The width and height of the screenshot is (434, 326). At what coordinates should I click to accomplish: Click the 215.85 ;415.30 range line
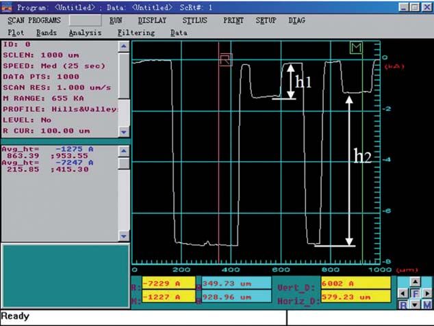[48, 169]
